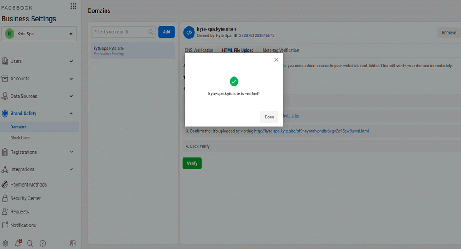Switch to HTML File Upload tab
461x249 pixels.
(x=238, y=50)
